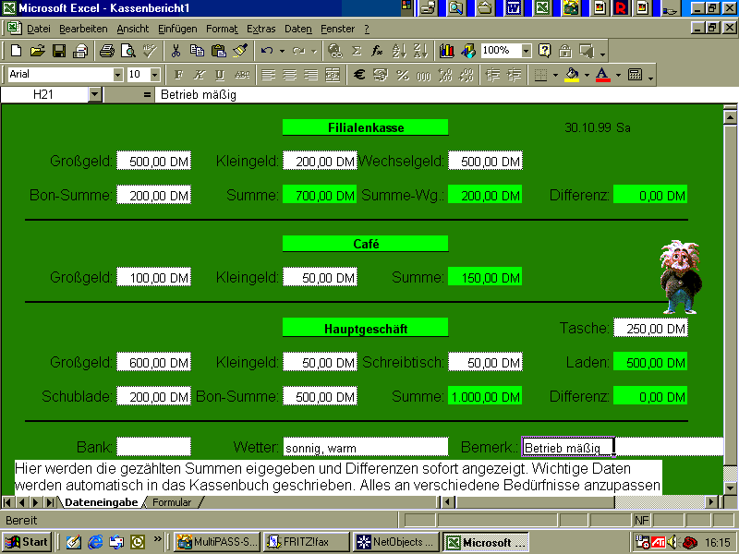The width and height of the screenshot is (739, 554).
Task: Select the Dateneingabe sheet tab
Action: pyautogui.click(x=102, y=502)
